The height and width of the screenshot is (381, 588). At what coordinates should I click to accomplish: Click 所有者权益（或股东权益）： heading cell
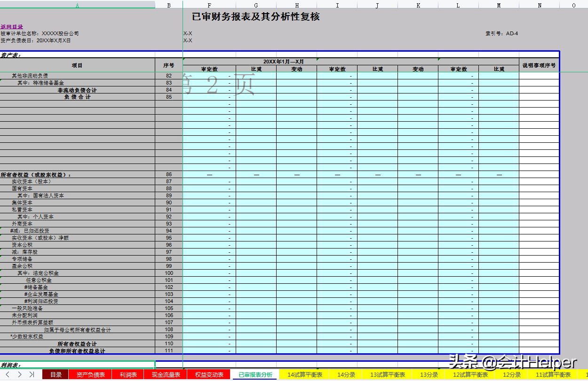[77, 174]
